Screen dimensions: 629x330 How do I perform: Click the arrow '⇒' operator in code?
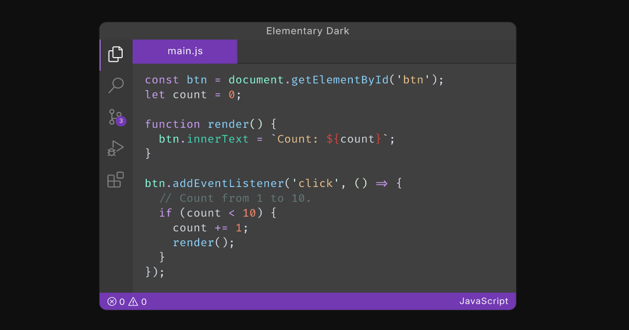(381, 183)
